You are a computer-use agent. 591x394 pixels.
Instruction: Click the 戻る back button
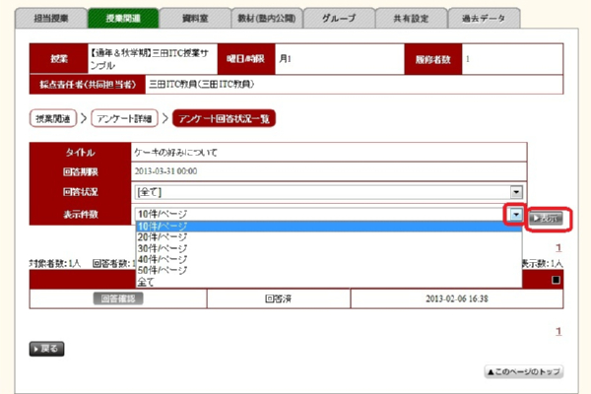pyautogui.click(x=48, y=349)
